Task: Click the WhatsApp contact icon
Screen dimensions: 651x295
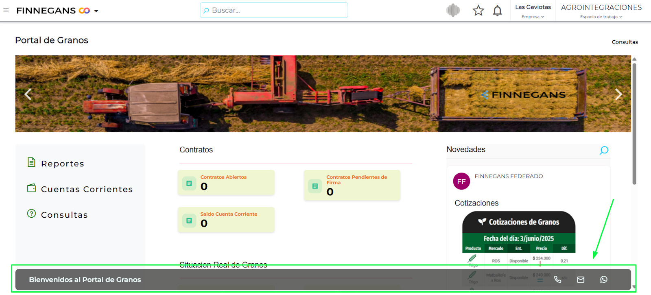Action: click(x=604, y=280)
